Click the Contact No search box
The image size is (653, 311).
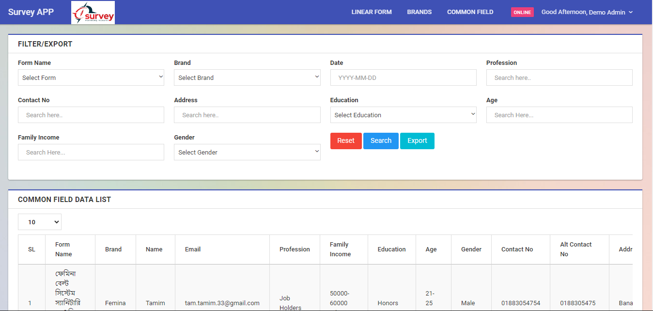pyautogui.click(x=91, y=115)
